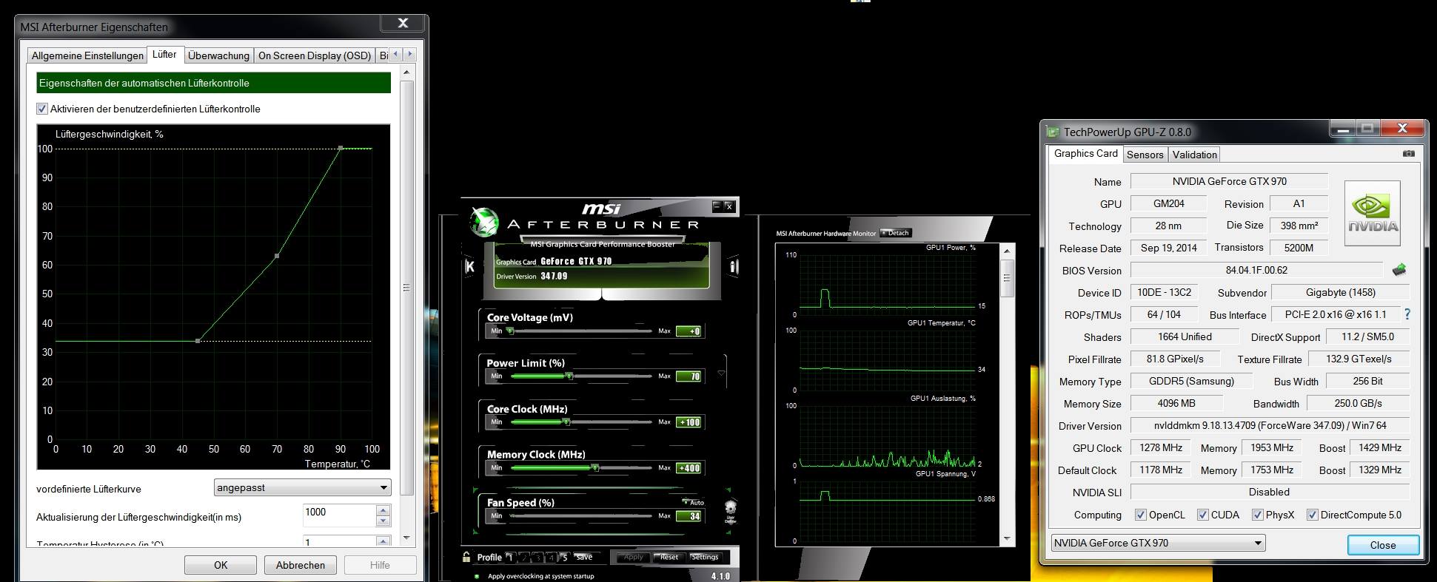Click GPU-Z title bar application icon

[1053, 132]
